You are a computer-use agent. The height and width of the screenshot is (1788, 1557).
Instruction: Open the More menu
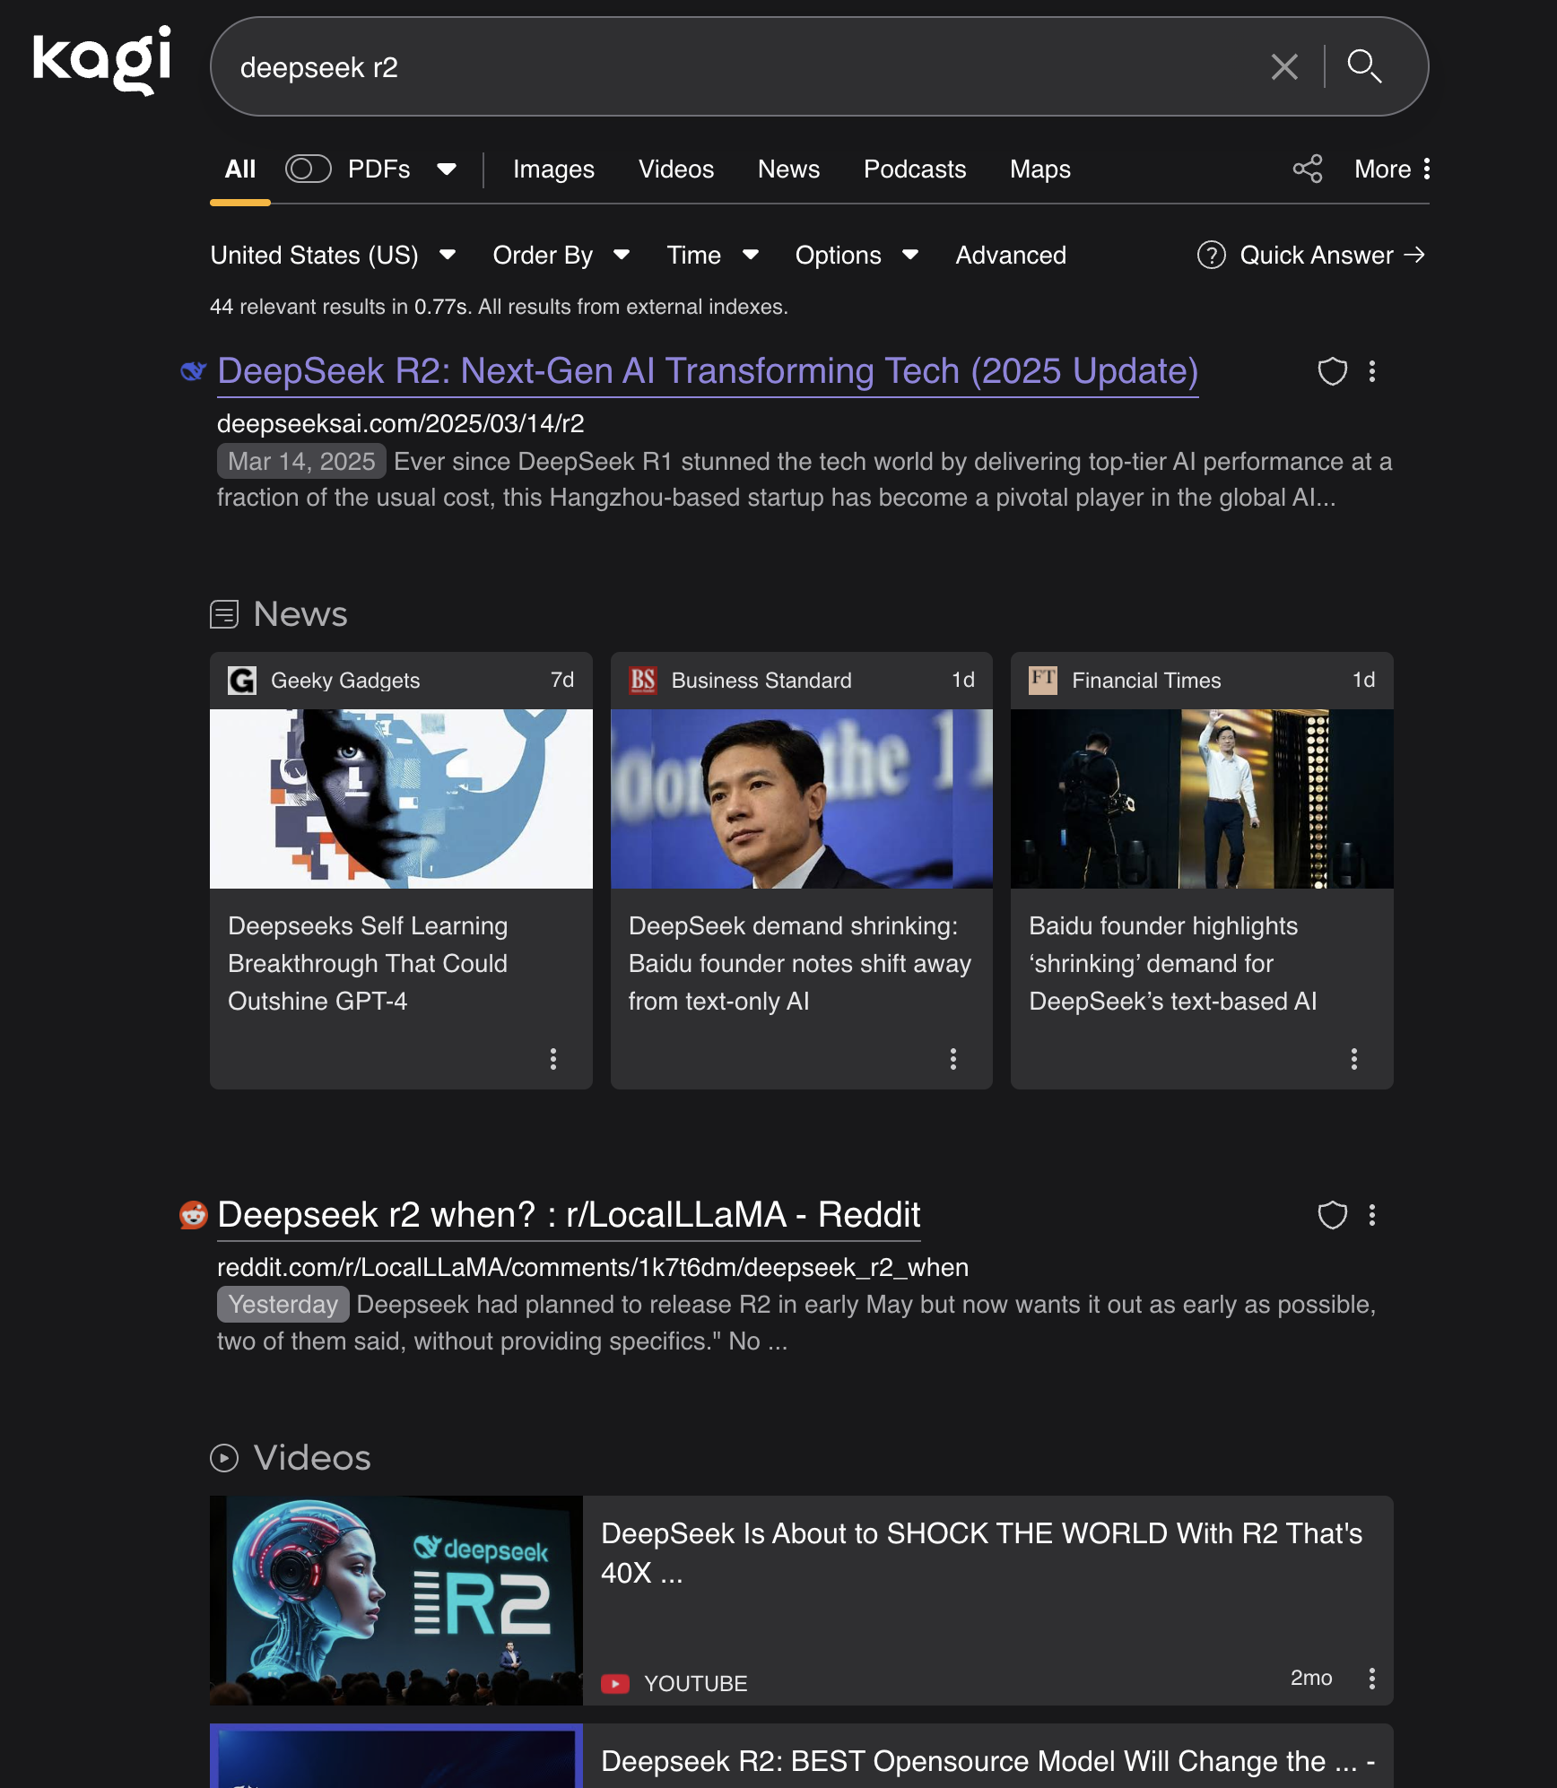click(1391, 169)
